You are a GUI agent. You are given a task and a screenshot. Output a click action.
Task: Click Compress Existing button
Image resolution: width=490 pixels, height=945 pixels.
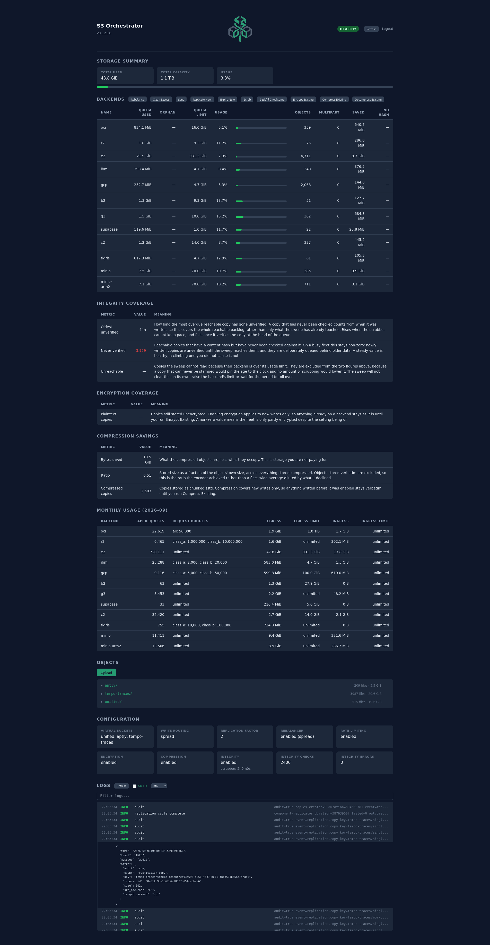pos(334,99)
